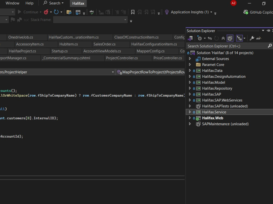Click Sync with Active Document arrows icon
Viewport: 273px width, 204px height.
coord(210,38)
